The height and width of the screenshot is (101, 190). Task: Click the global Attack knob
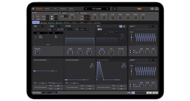[x=128, y=17]
